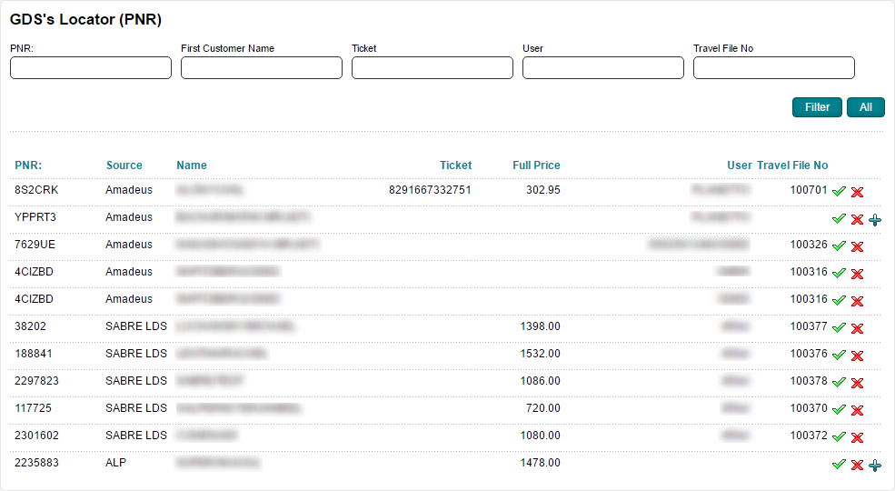Viewport: 895px width, 491px height.
Task: Delete the PNR 38202 row
Action: click(857, 328)
